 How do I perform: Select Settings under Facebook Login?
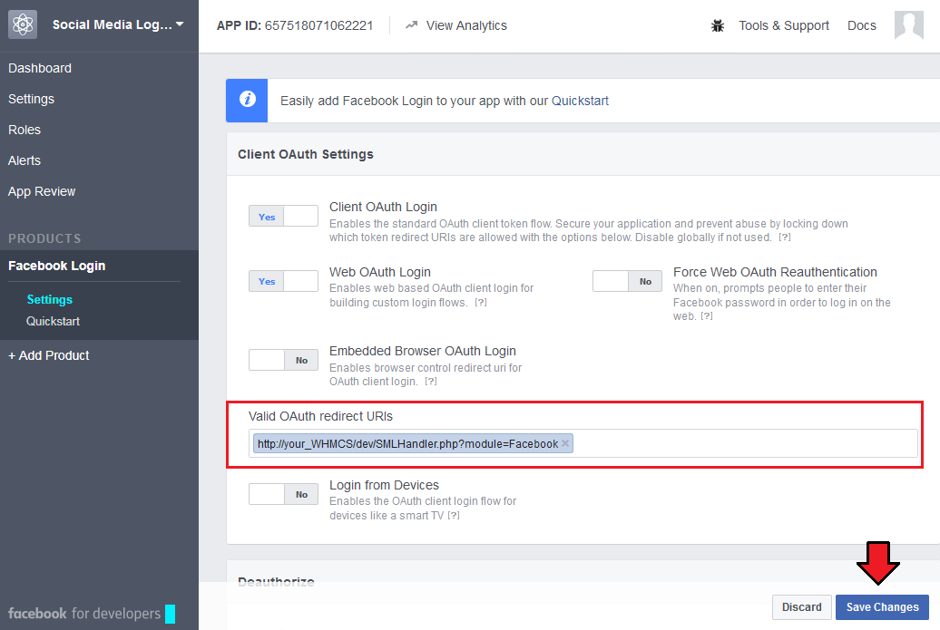pyautogui.click(x=50, y=299)
